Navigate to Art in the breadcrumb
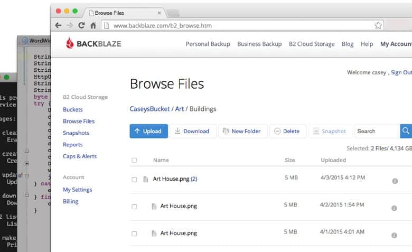 coord(180,109)
